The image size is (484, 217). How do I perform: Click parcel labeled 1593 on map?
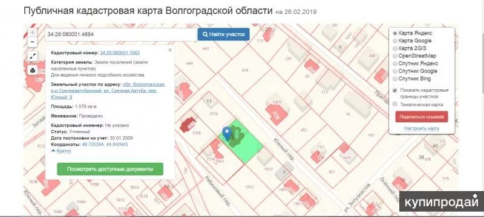249,187
